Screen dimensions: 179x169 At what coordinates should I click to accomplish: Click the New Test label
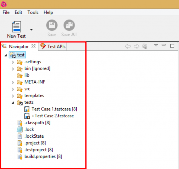[x=16, y=36]
